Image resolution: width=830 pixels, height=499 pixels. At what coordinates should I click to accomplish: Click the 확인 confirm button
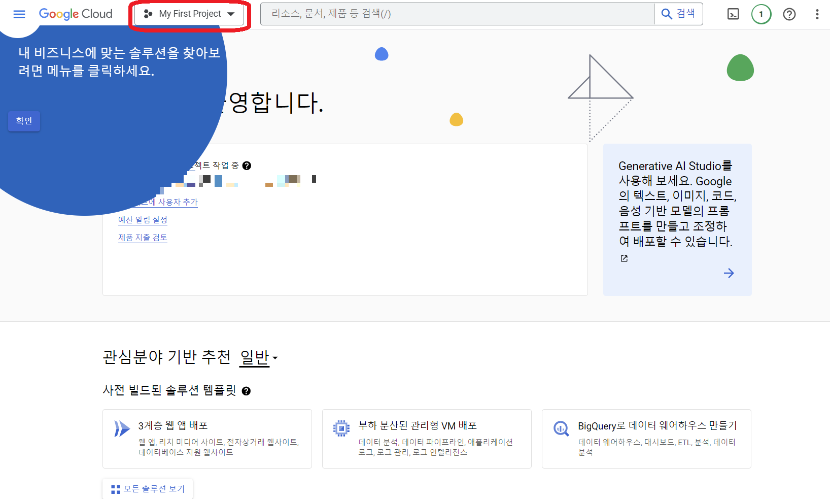(x=24, y=121)
